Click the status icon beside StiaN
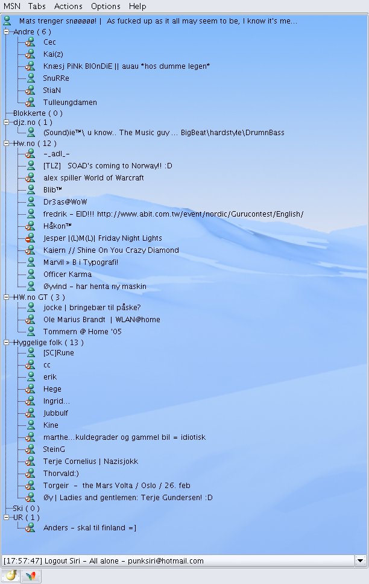 coord(30,90)
